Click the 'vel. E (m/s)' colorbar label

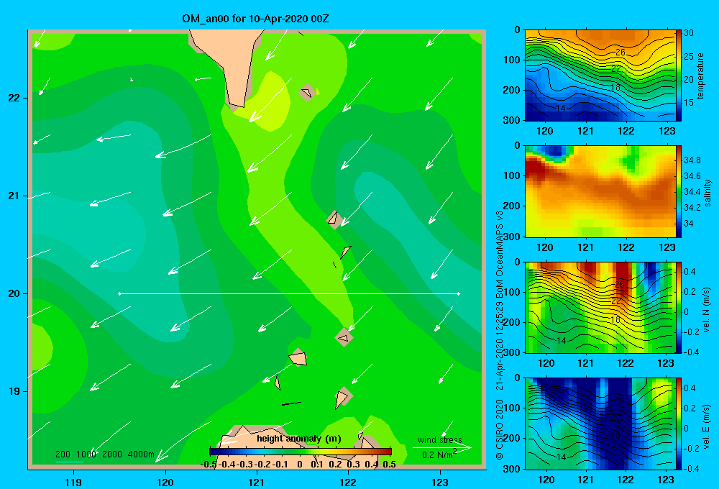707,426
